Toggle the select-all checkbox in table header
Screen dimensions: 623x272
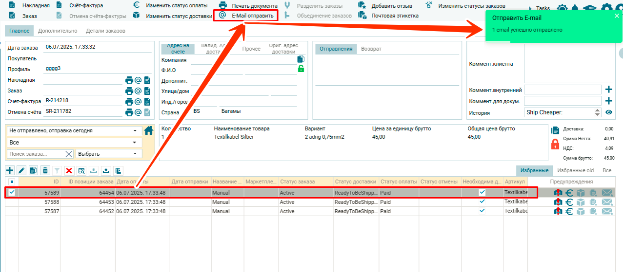(x=12, y=182)
